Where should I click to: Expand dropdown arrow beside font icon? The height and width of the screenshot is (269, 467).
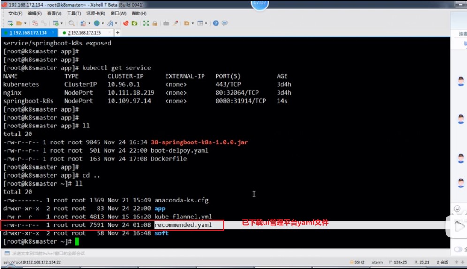[116, 23]
